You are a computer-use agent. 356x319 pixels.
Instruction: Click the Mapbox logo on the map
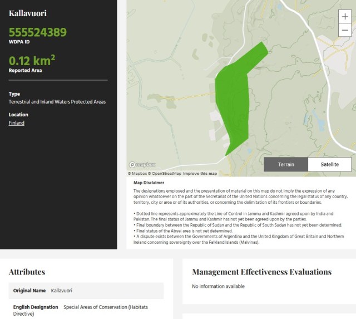coord(142,165)
